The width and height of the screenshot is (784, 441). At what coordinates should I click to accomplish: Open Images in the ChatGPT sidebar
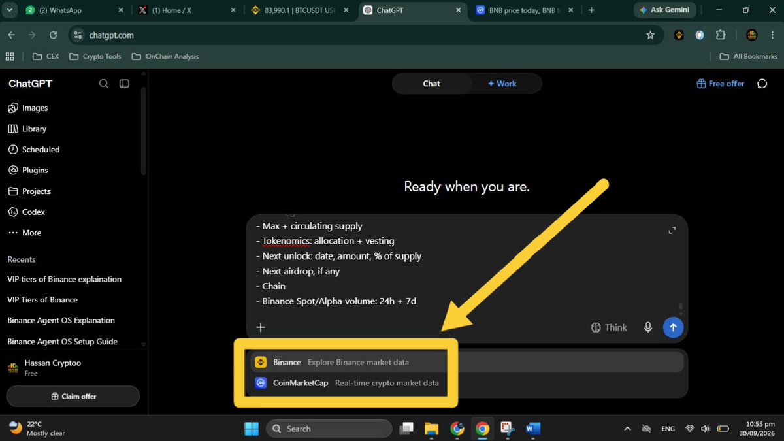(x=28, y=108)
